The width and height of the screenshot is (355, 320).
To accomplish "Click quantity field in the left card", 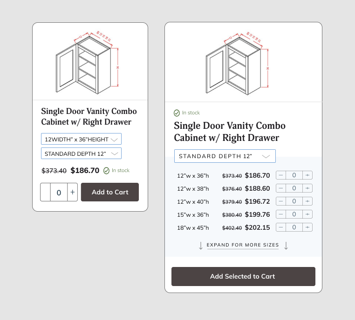I will tap(59, 192).
